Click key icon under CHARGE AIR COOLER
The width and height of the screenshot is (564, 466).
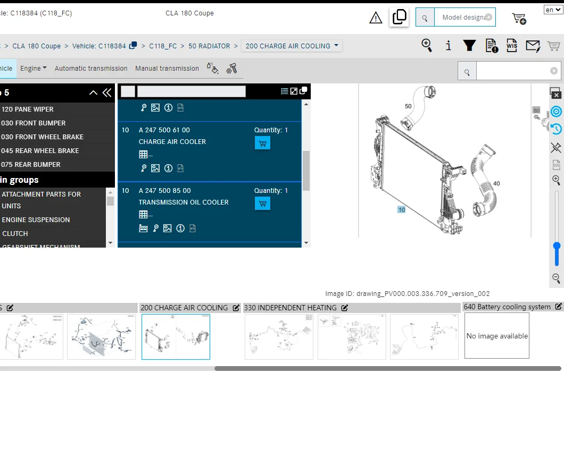point(144,168)
